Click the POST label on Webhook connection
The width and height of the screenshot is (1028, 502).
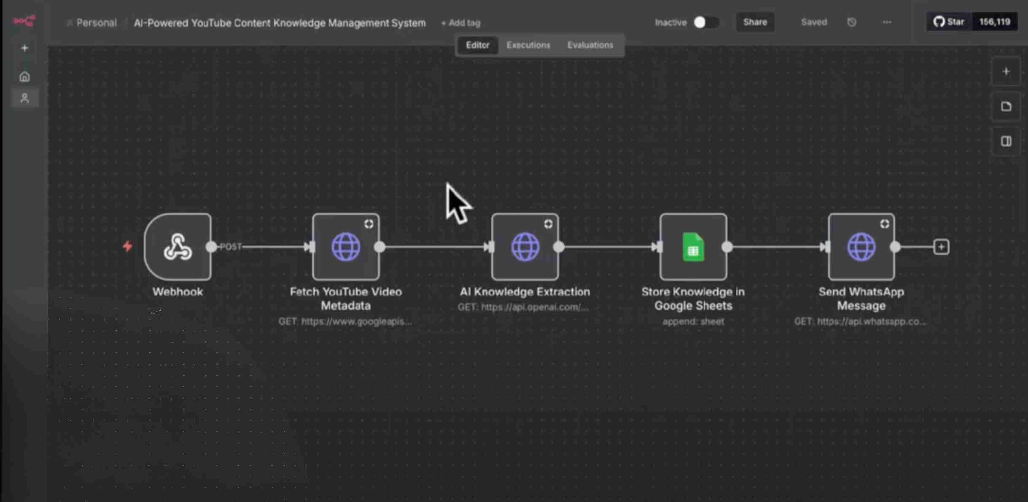click(231, 247)
